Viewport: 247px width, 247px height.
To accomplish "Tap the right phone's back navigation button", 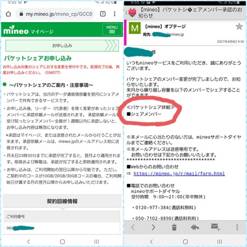I will pos(151,241).
